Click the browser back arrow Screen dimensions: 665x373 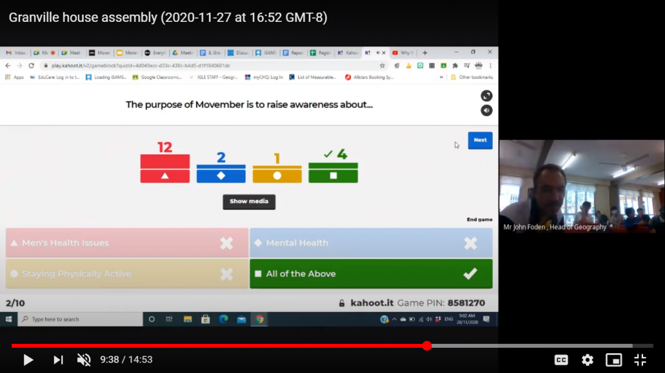pos(8,66)
